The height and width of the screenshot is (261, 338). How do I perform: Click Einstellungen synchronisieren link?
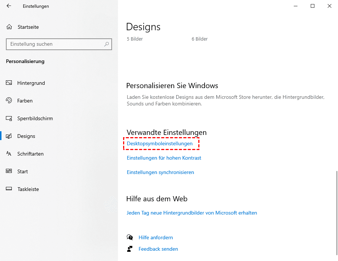coord(160,172)
